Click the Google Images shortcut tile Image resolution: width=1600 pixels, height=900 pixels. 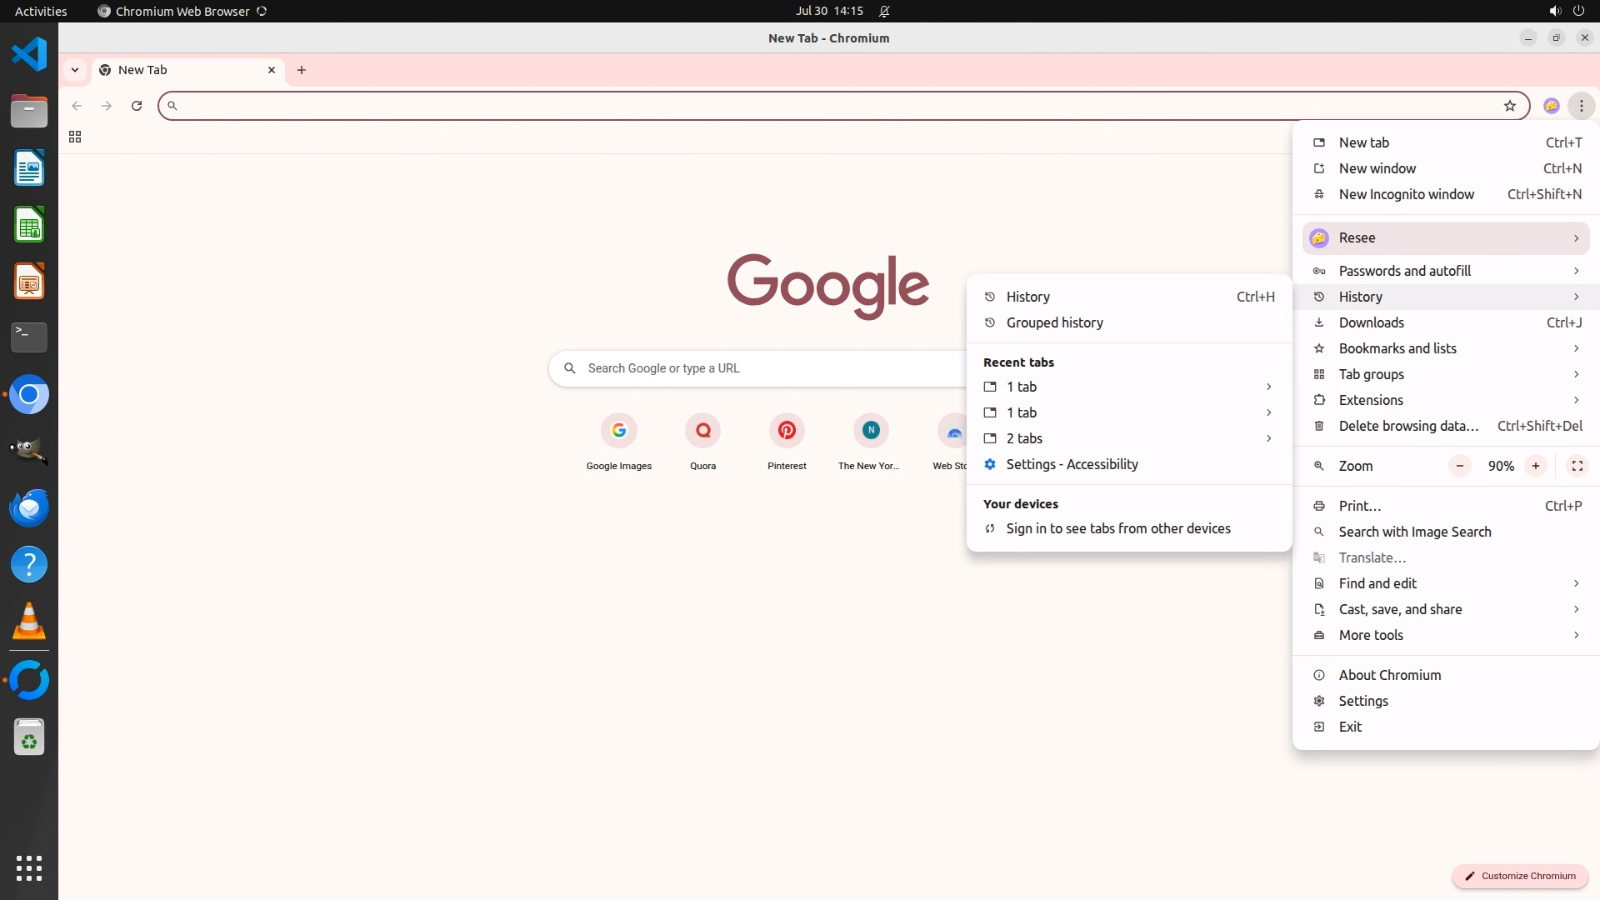coord(618,431)
